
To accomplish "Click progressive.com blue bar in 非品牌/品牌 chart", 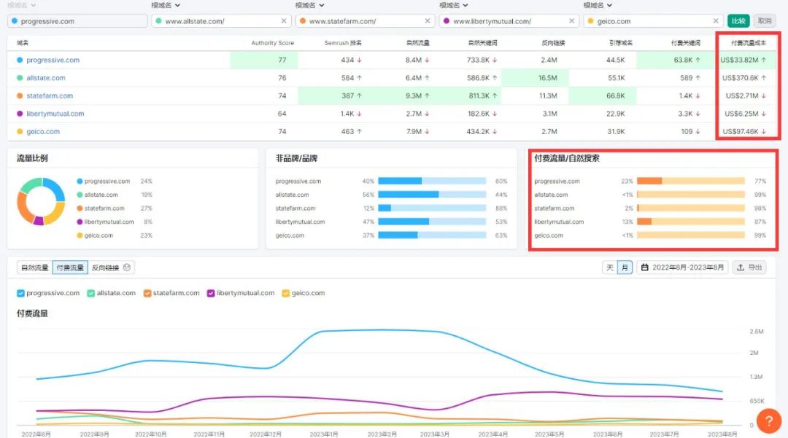I will [400, 181].
